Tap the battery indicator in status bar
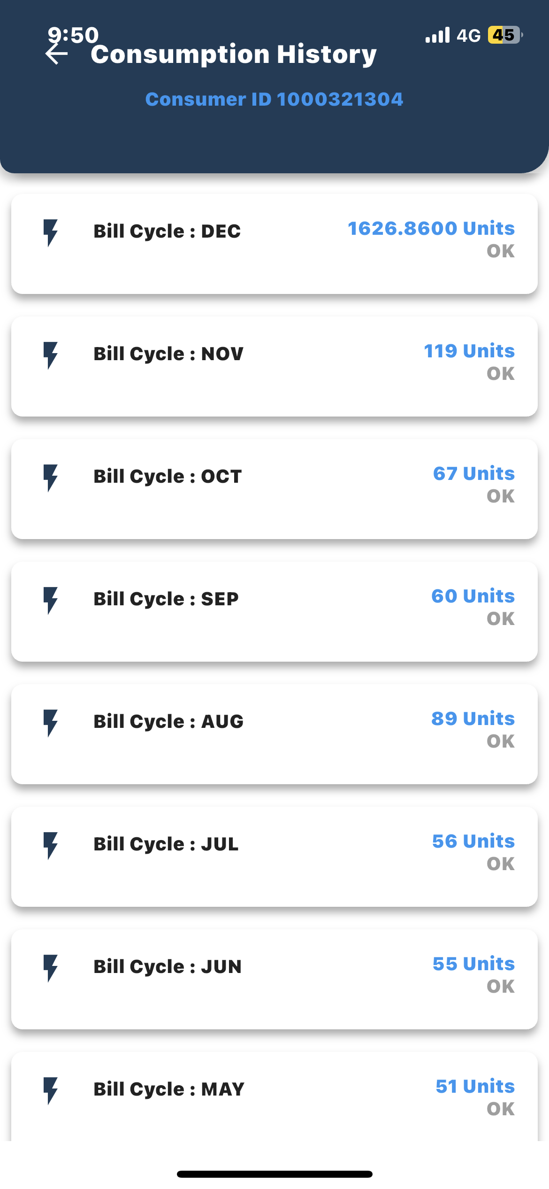Image resolution: width=549 pixels, height=1189 pixels. (x=505, y=35)
